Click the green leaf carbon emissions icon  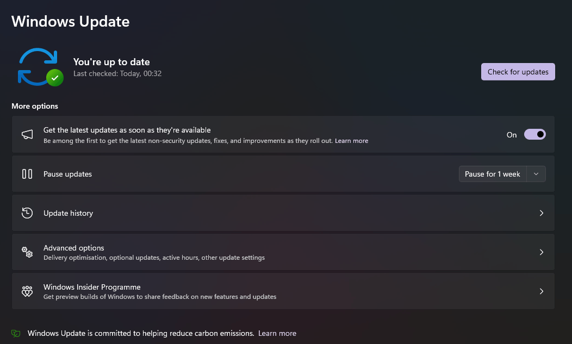16,334
